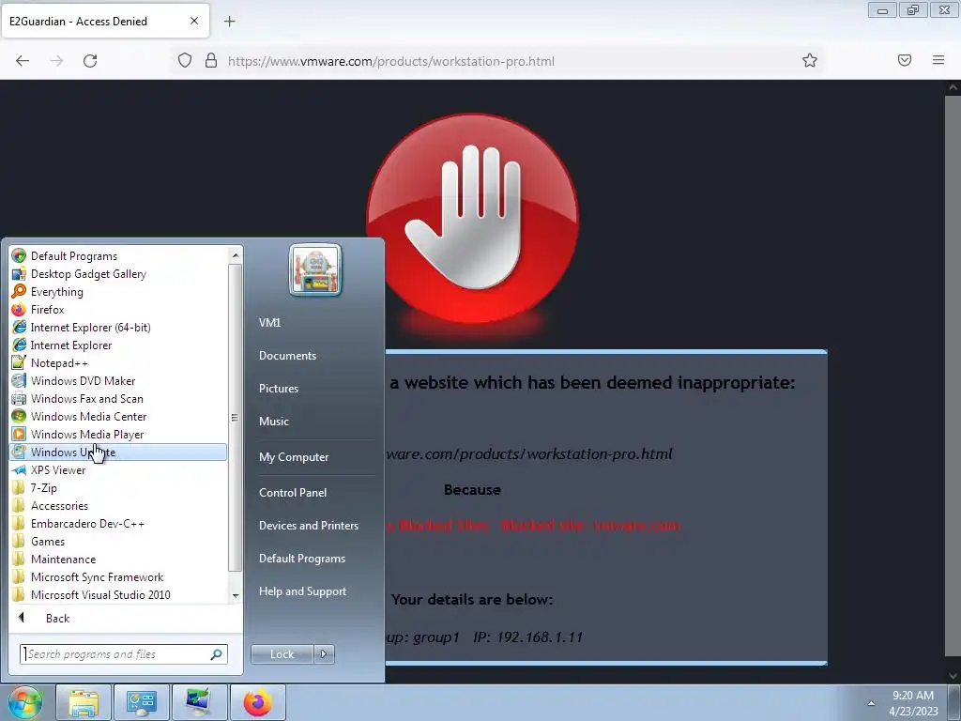Viewport: 961px width, 721px height.
Task: Bookmark this page with the star
Action: click(x=810, y=60)
